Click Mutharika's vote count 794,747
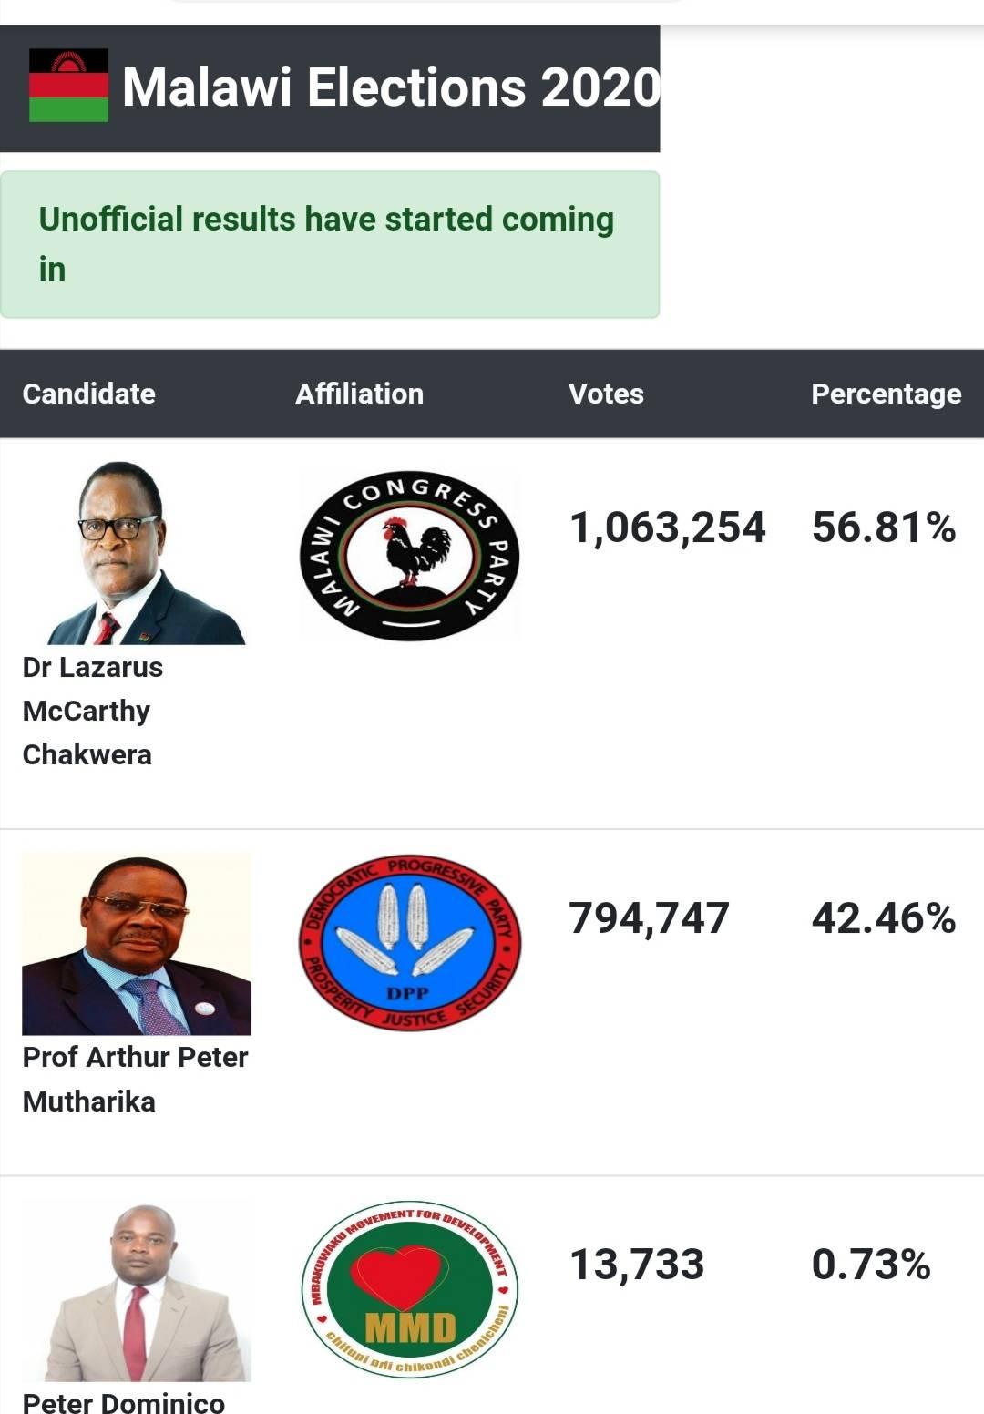Image resolution: width=984 pixels, height=1414 pixels. [x=650, y=918]
